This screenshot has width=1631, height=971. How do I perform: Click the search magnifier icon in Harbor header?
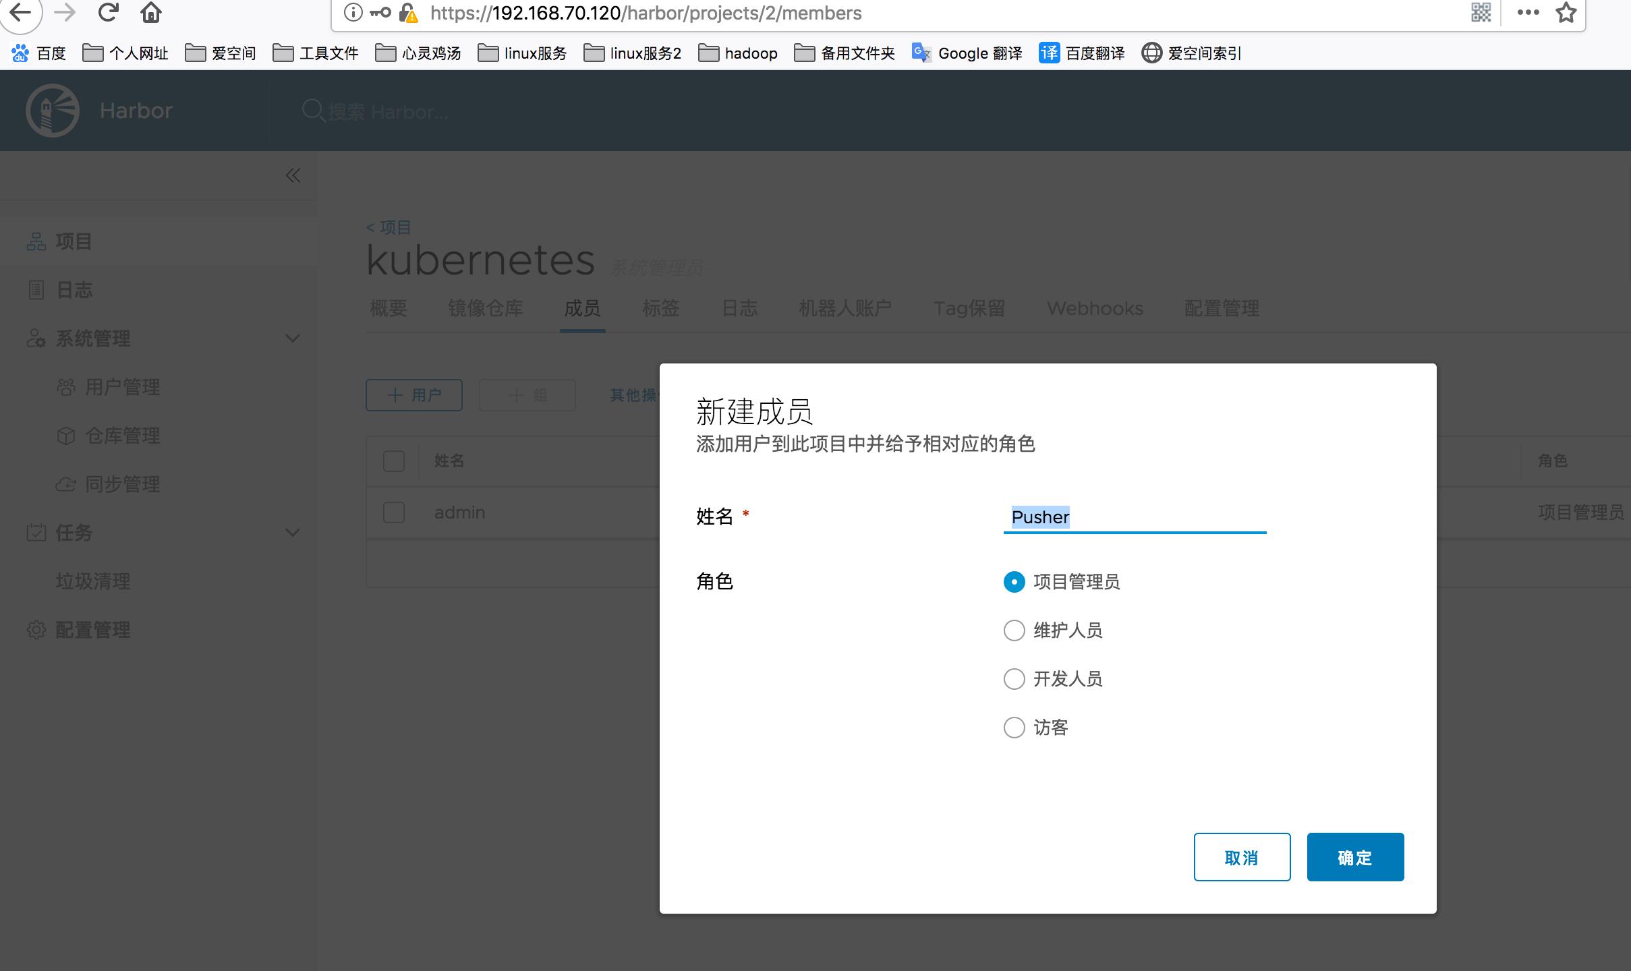coord(313,111)
